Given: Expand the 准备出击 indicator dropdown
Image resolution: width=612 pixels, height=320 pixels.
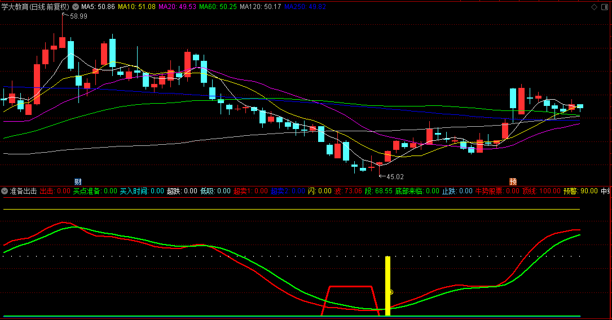Looking at the screenshot, I should click(x=5, y=191).
